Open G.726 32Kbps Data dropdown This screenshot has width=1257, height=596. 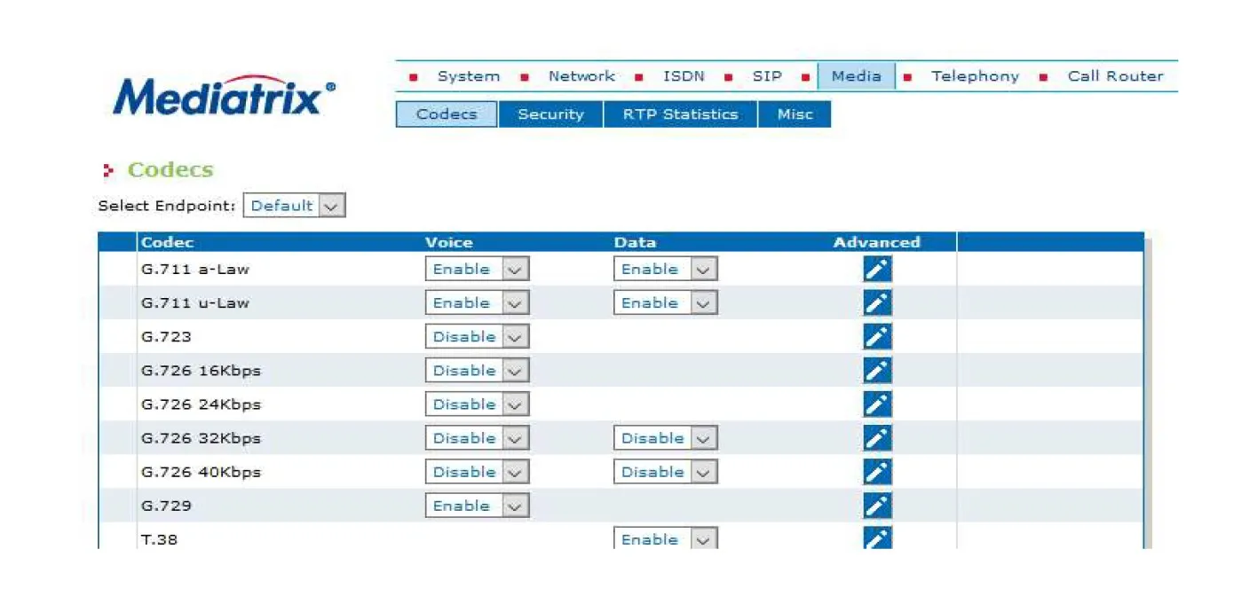pos(665,438)
